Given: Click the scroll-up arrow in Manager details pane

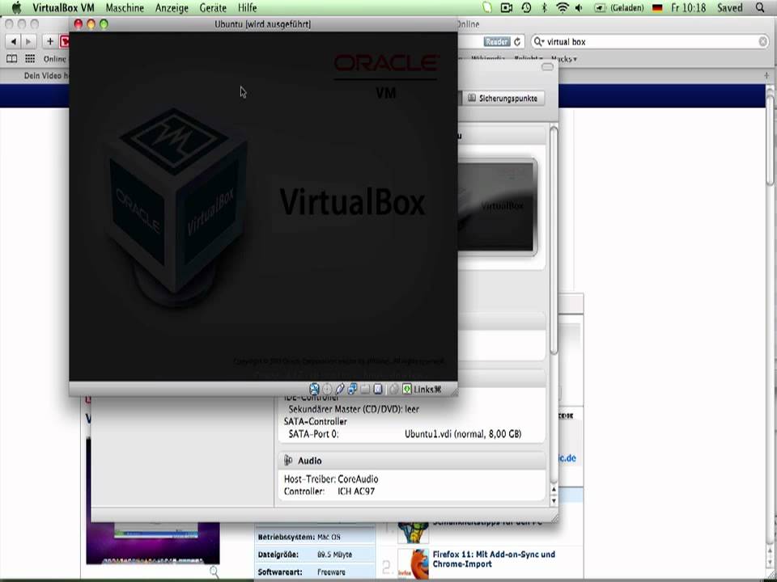Looking at the screenshot, I should coord(554,490).
